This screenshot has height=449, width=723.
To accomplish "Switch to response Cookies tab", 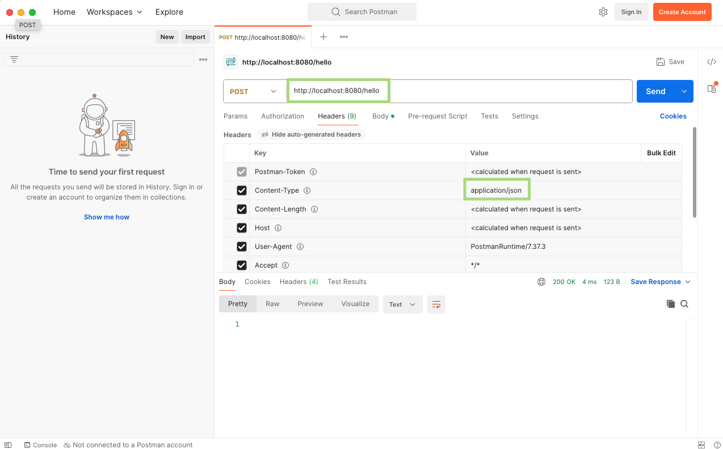I will [x=258, y=282].
